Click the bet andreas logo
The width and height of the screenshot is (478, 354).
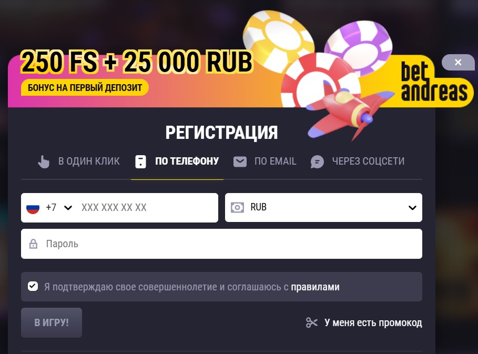[x=434, y=82]
